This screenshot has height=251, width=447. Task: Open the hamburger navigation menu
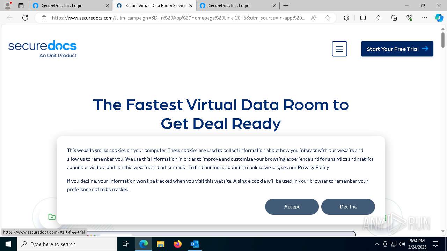339,49
